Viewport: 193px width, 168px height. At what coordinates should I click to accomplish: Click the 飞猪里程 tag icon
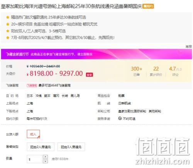(32, 85)
